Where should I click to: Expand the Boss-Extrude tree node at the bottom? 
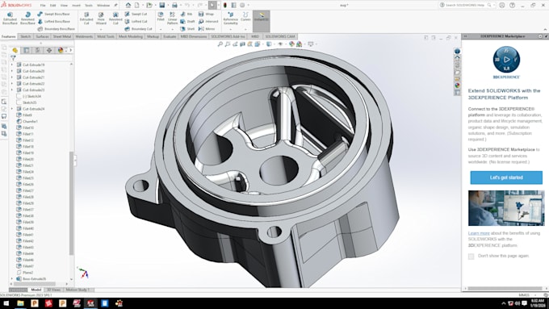pyautogui.click(x=12, y=279)
